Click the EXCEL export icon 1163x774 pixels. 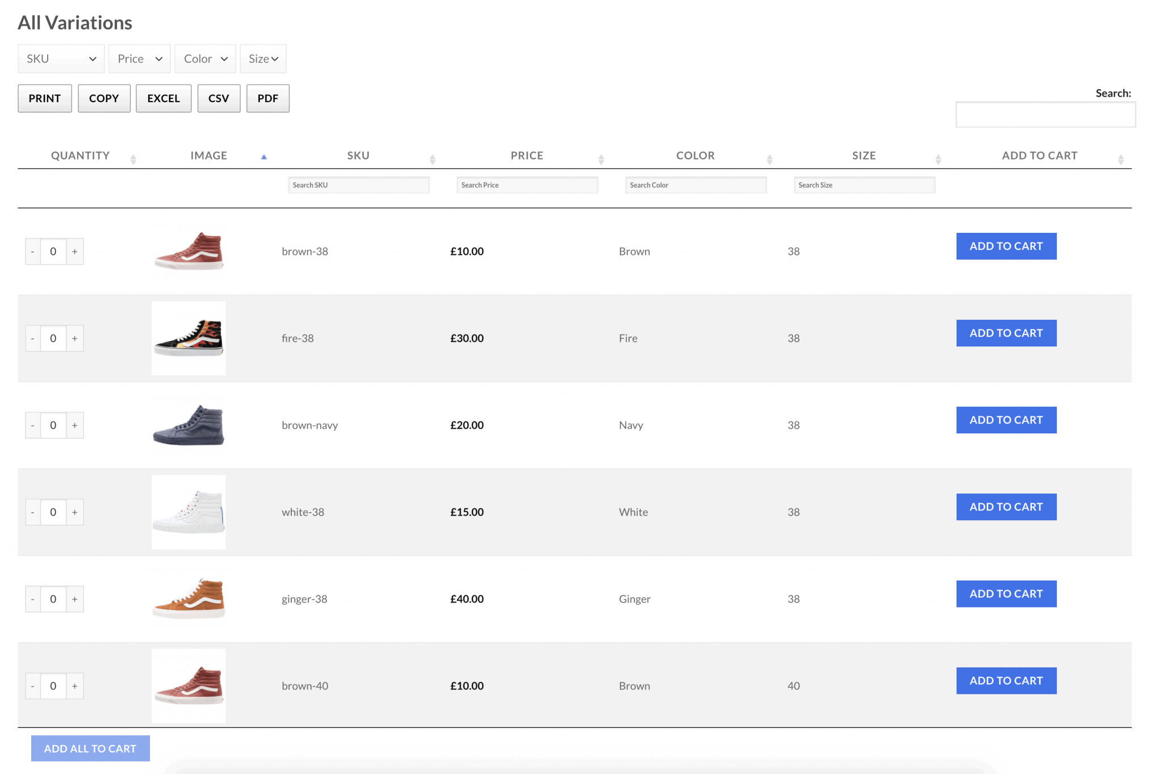[162, 98]
